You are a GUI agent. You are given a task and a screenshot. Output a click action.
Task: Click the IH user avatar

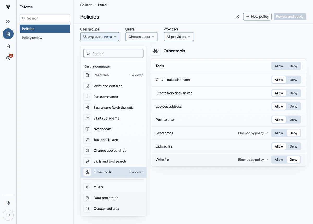pos(8,215)
